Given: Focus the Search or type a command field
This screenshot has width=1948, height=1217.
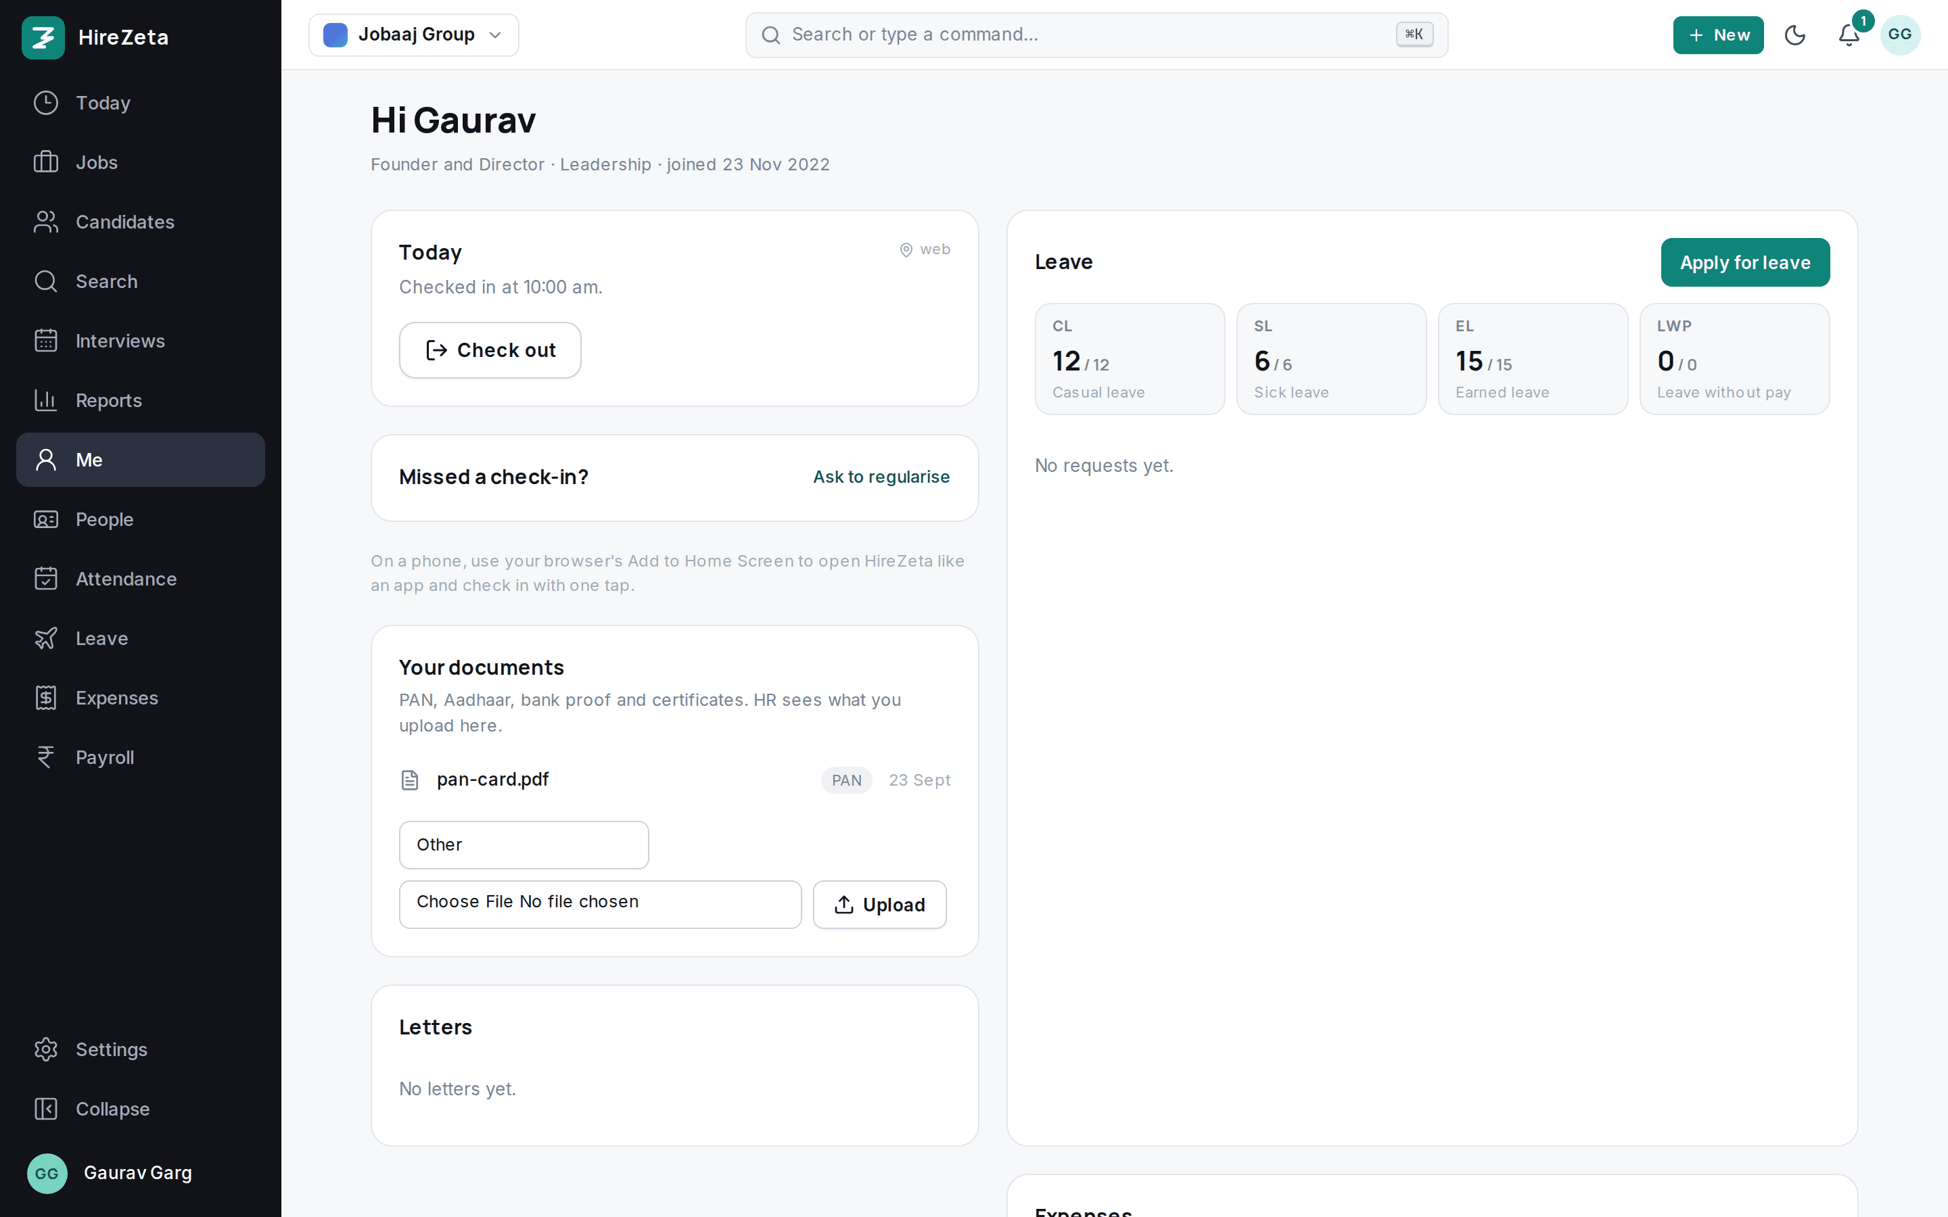Looking at the screenshot, I should coord(1096,34).
